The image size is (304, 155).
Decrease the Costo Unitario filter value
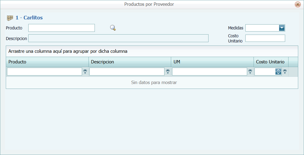point(278,73)
